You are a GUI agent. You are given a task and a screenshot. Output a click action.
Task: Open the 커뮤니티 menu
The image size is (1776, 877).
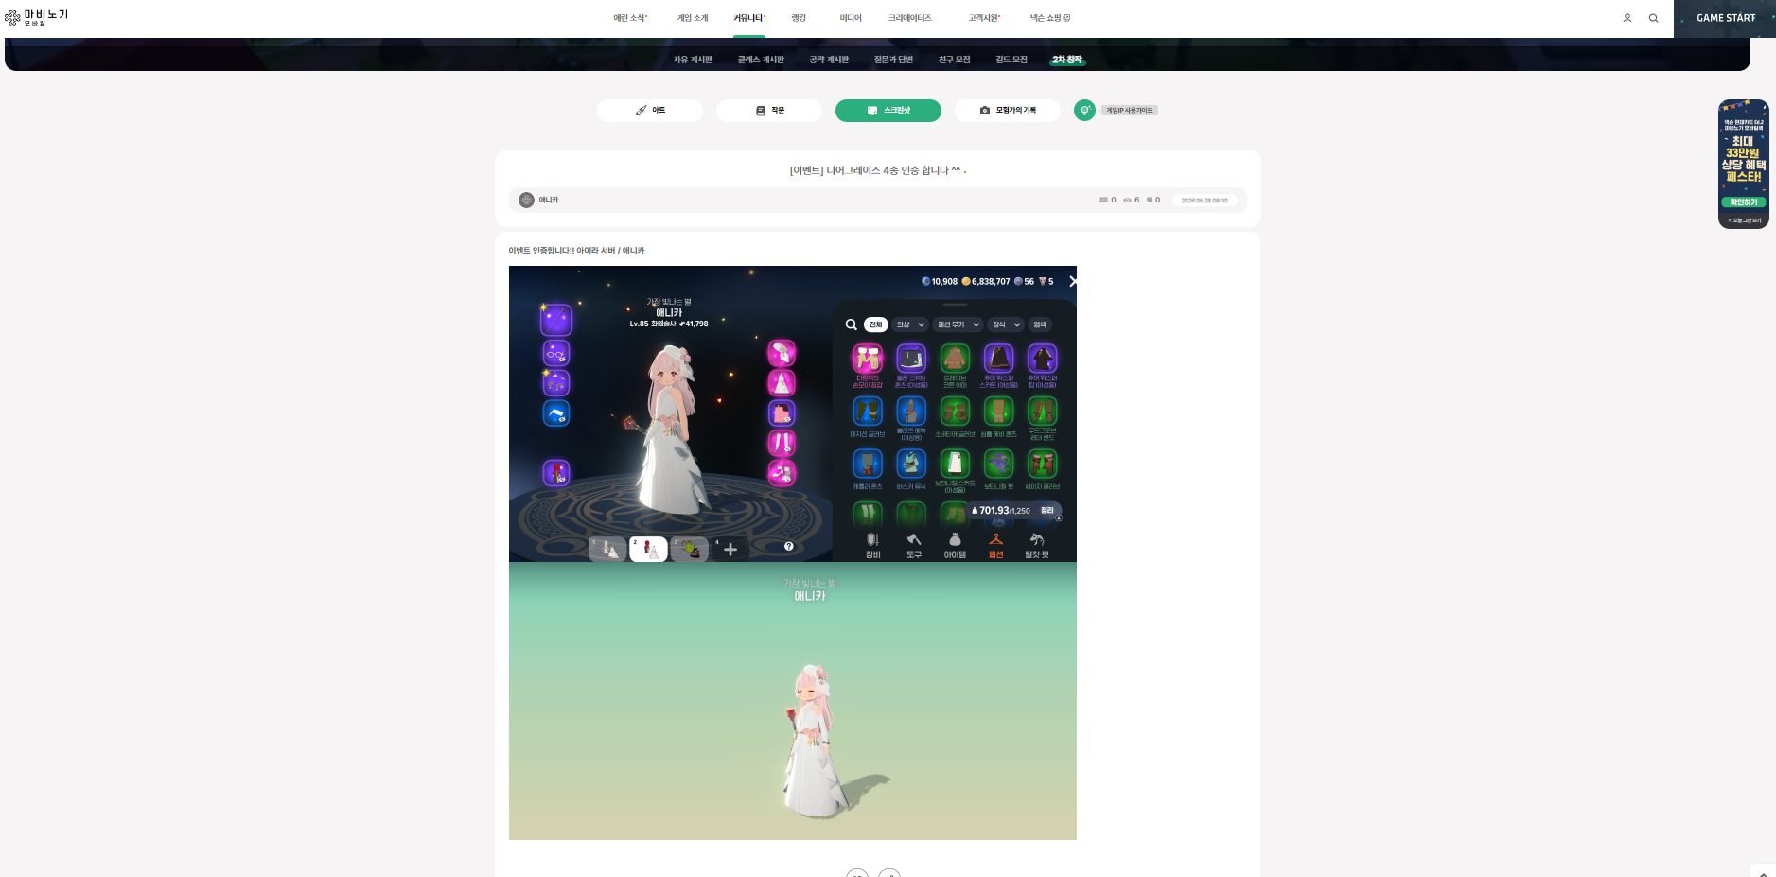(749, 18)
